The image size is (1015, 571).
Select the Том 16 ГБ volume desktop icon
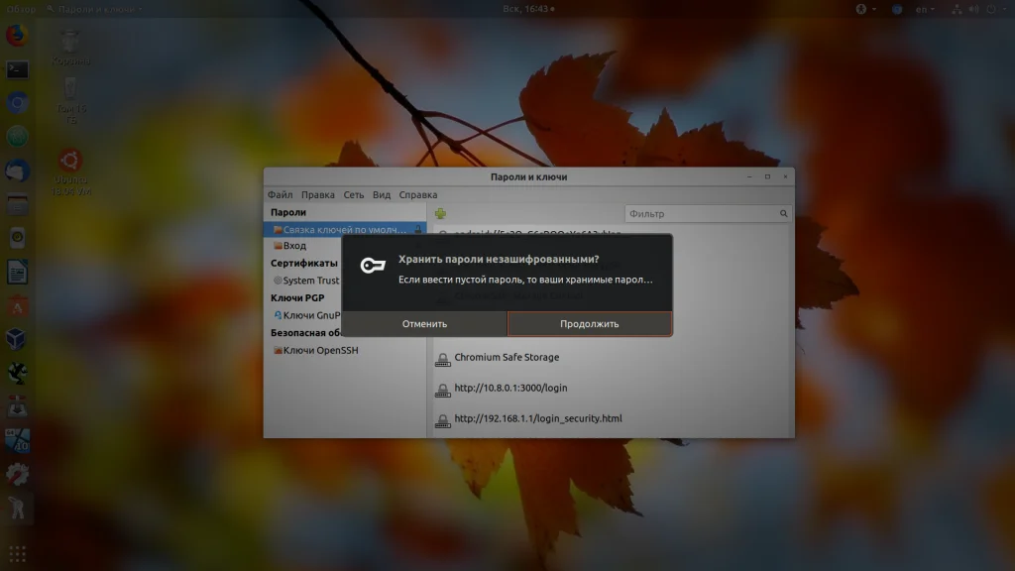70,101
